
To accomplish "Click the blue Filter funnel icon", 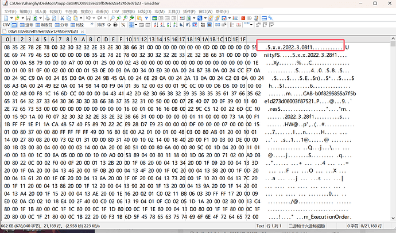I will click(146, 18).
